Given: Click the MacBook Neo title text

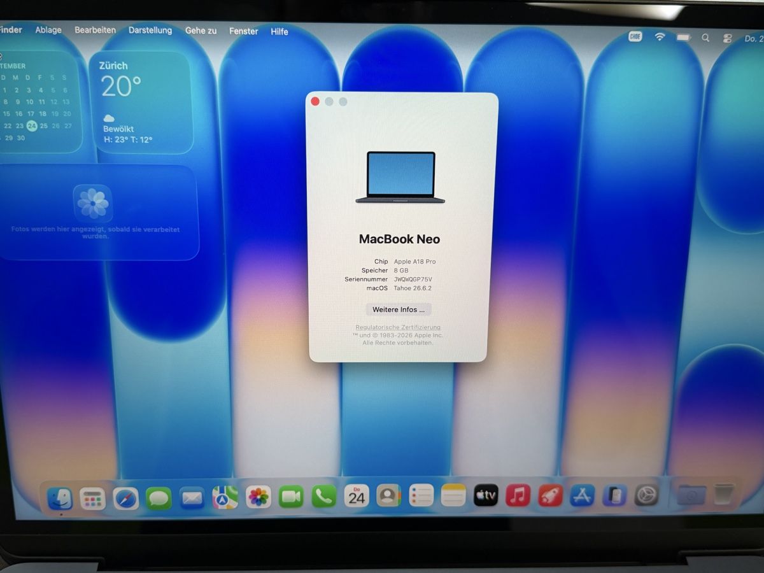Looking at the screenshot, I should pyautogui.click(x=399, y=239).
